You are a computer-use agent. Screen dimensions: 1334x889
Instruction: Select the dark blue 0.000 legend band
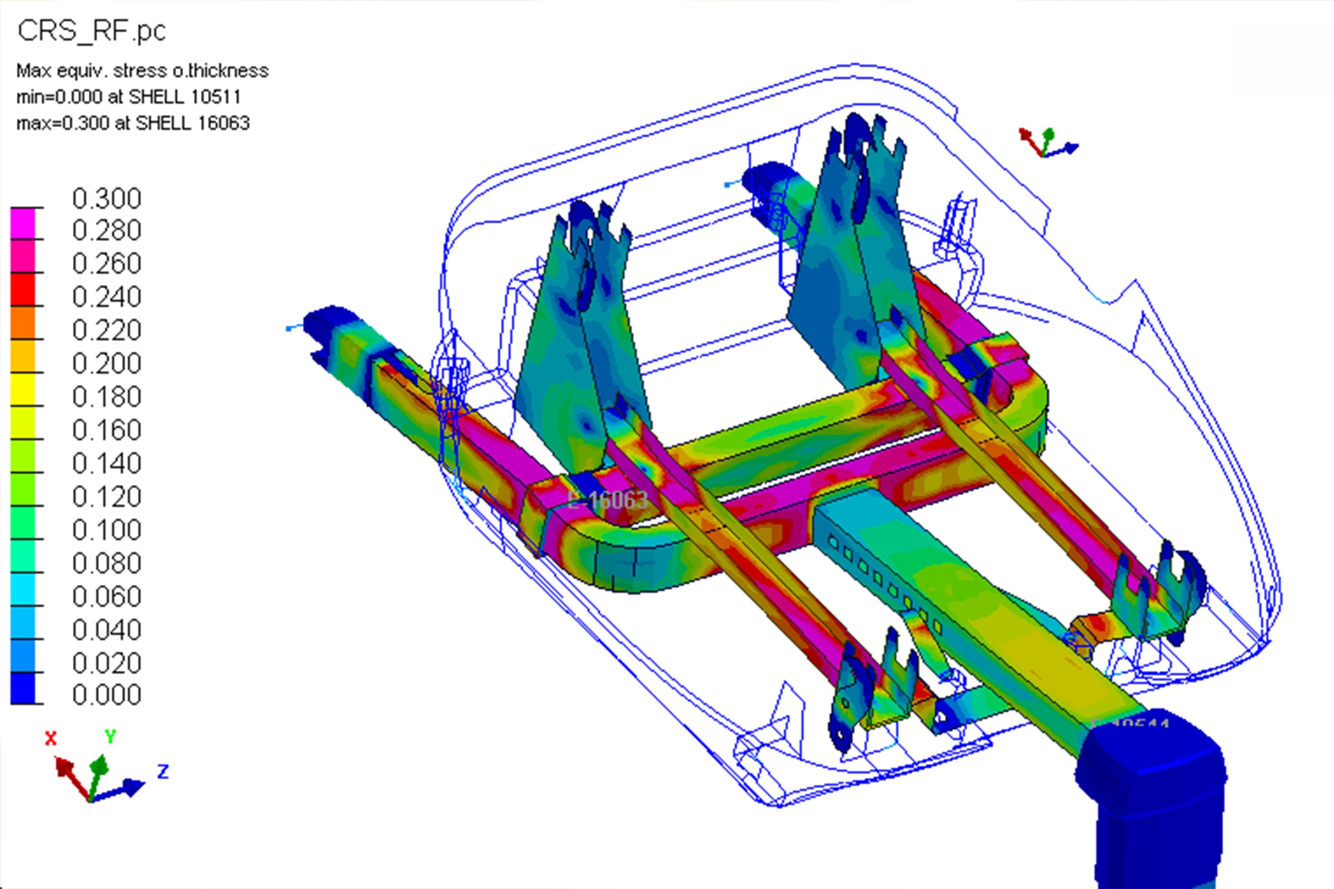coord(23,688)
